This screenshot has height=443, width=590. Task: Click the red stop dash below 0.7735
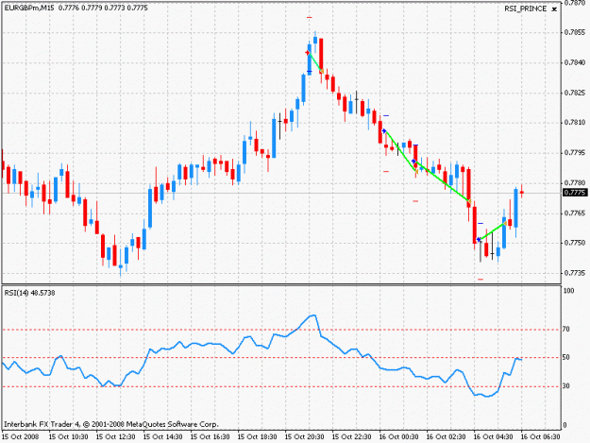click(480, 280)
